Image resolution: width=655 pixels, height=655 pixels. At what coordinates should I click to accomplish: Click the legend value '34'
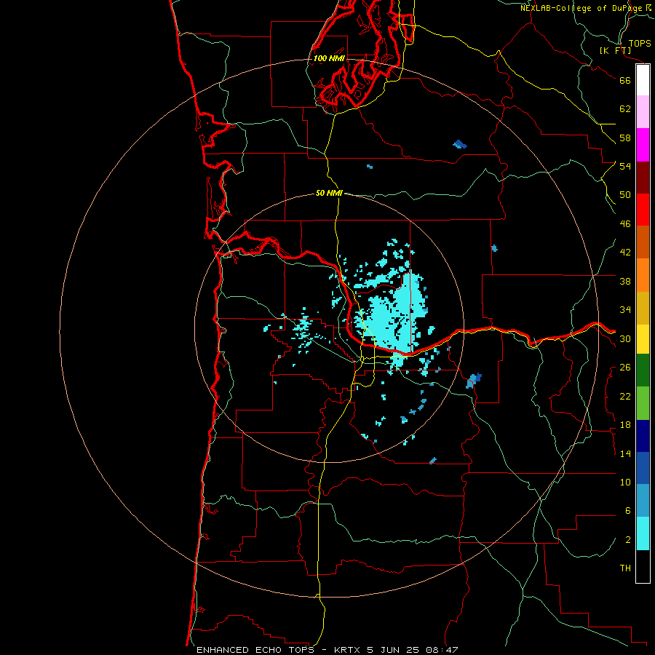(x=625, y=309)
